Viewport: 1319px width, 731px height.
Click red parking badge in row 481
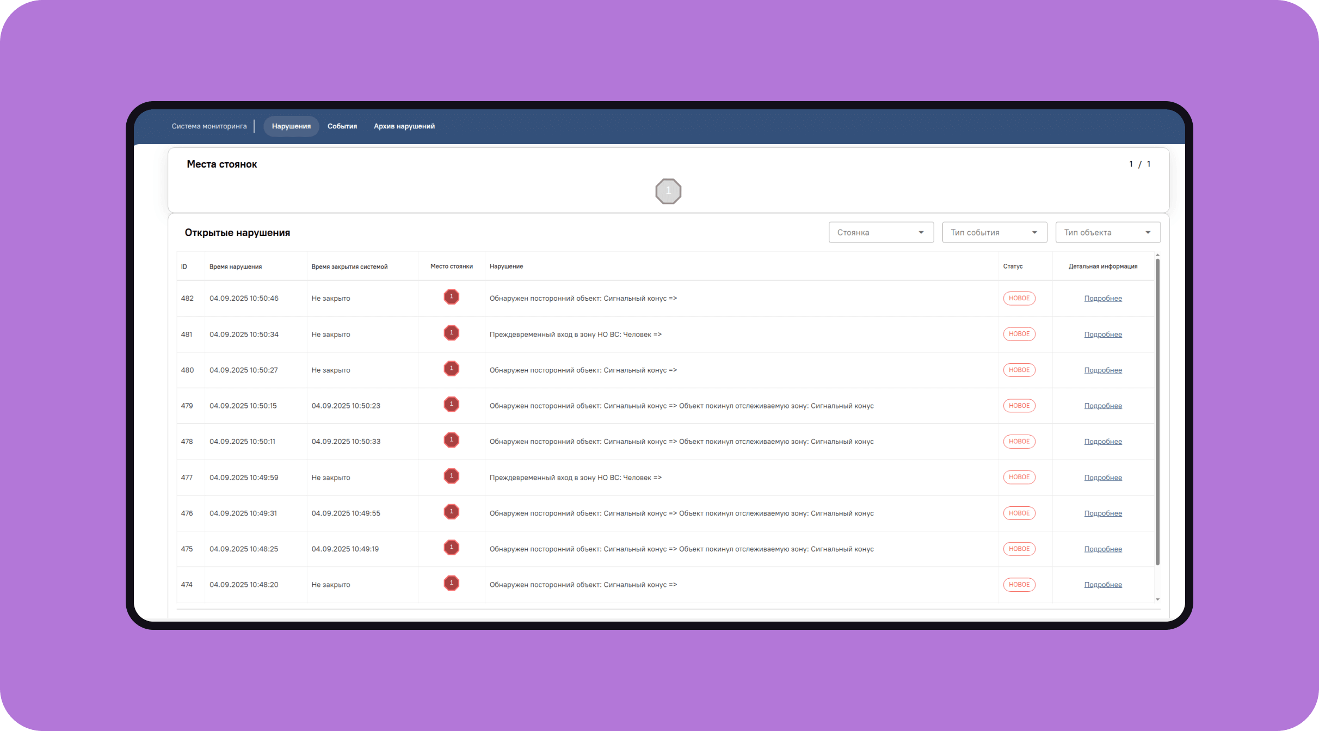(x=451, y=333)
